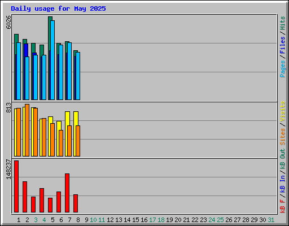This screenshot has height=226, width=289.
Task: Click day label 12 on the x-axis
Action: coord(110,220)
